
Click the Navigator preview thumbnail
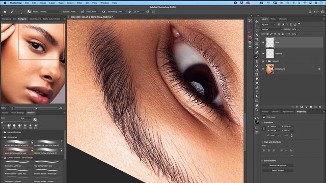(x=33, y=64)
